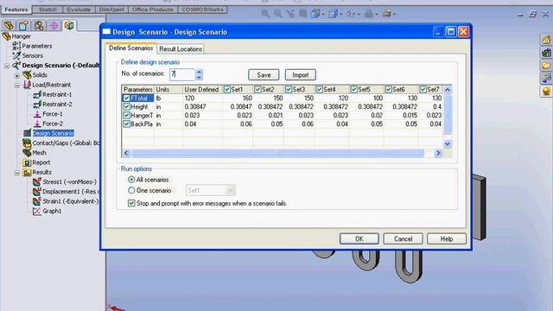Select the Hanger root item
The image size is (553, 311).
(x=21, y=36)
